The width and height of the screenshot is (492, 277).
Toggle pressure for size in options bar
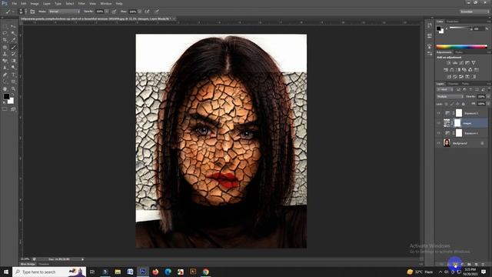(x=157, y=12)
